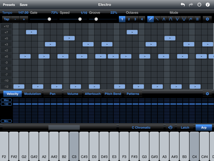Switch to the Aftertouch tab
This screenshot has width=214, height=161.
point(93,94)
